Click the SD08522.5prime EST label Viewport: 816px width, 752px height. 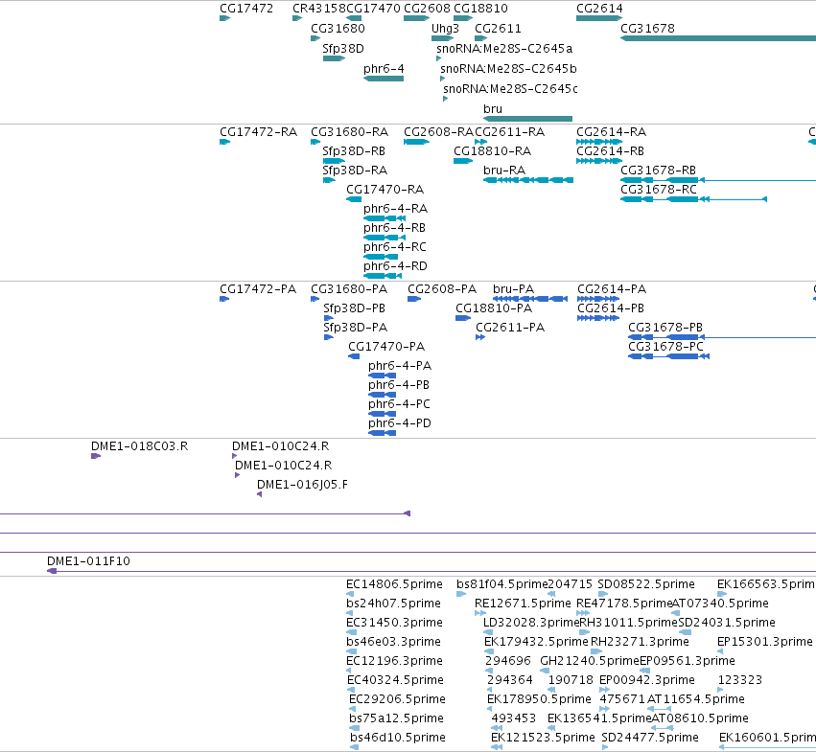tap(646, 584)
